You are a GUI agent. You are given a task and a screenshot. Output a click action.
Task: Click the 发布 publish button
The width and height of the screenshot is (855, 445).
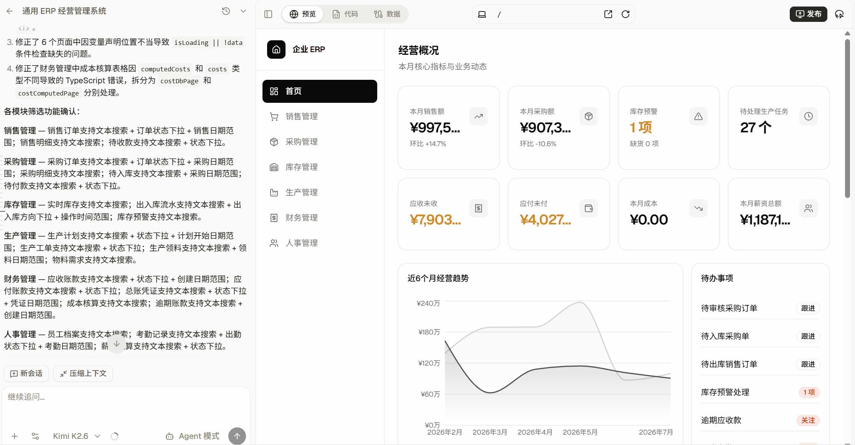(808, 14)
